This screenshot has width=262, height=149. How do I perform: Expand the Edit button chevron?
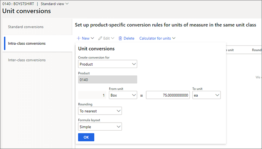[x=113, y=38]
